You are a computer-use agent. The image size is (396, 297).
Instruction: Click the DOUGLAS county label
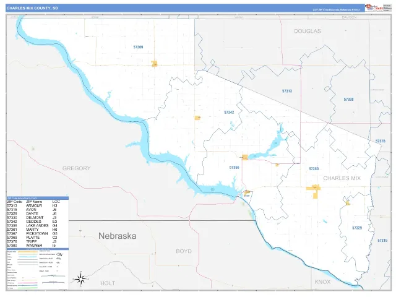pyautogui.click(x=308, y=31)
